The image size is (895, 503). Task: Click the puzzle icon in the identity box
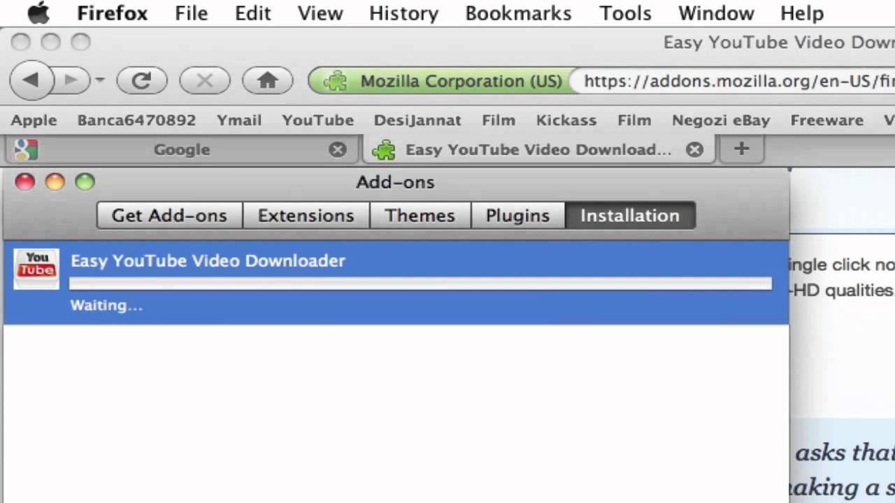(x=335, y=81)
